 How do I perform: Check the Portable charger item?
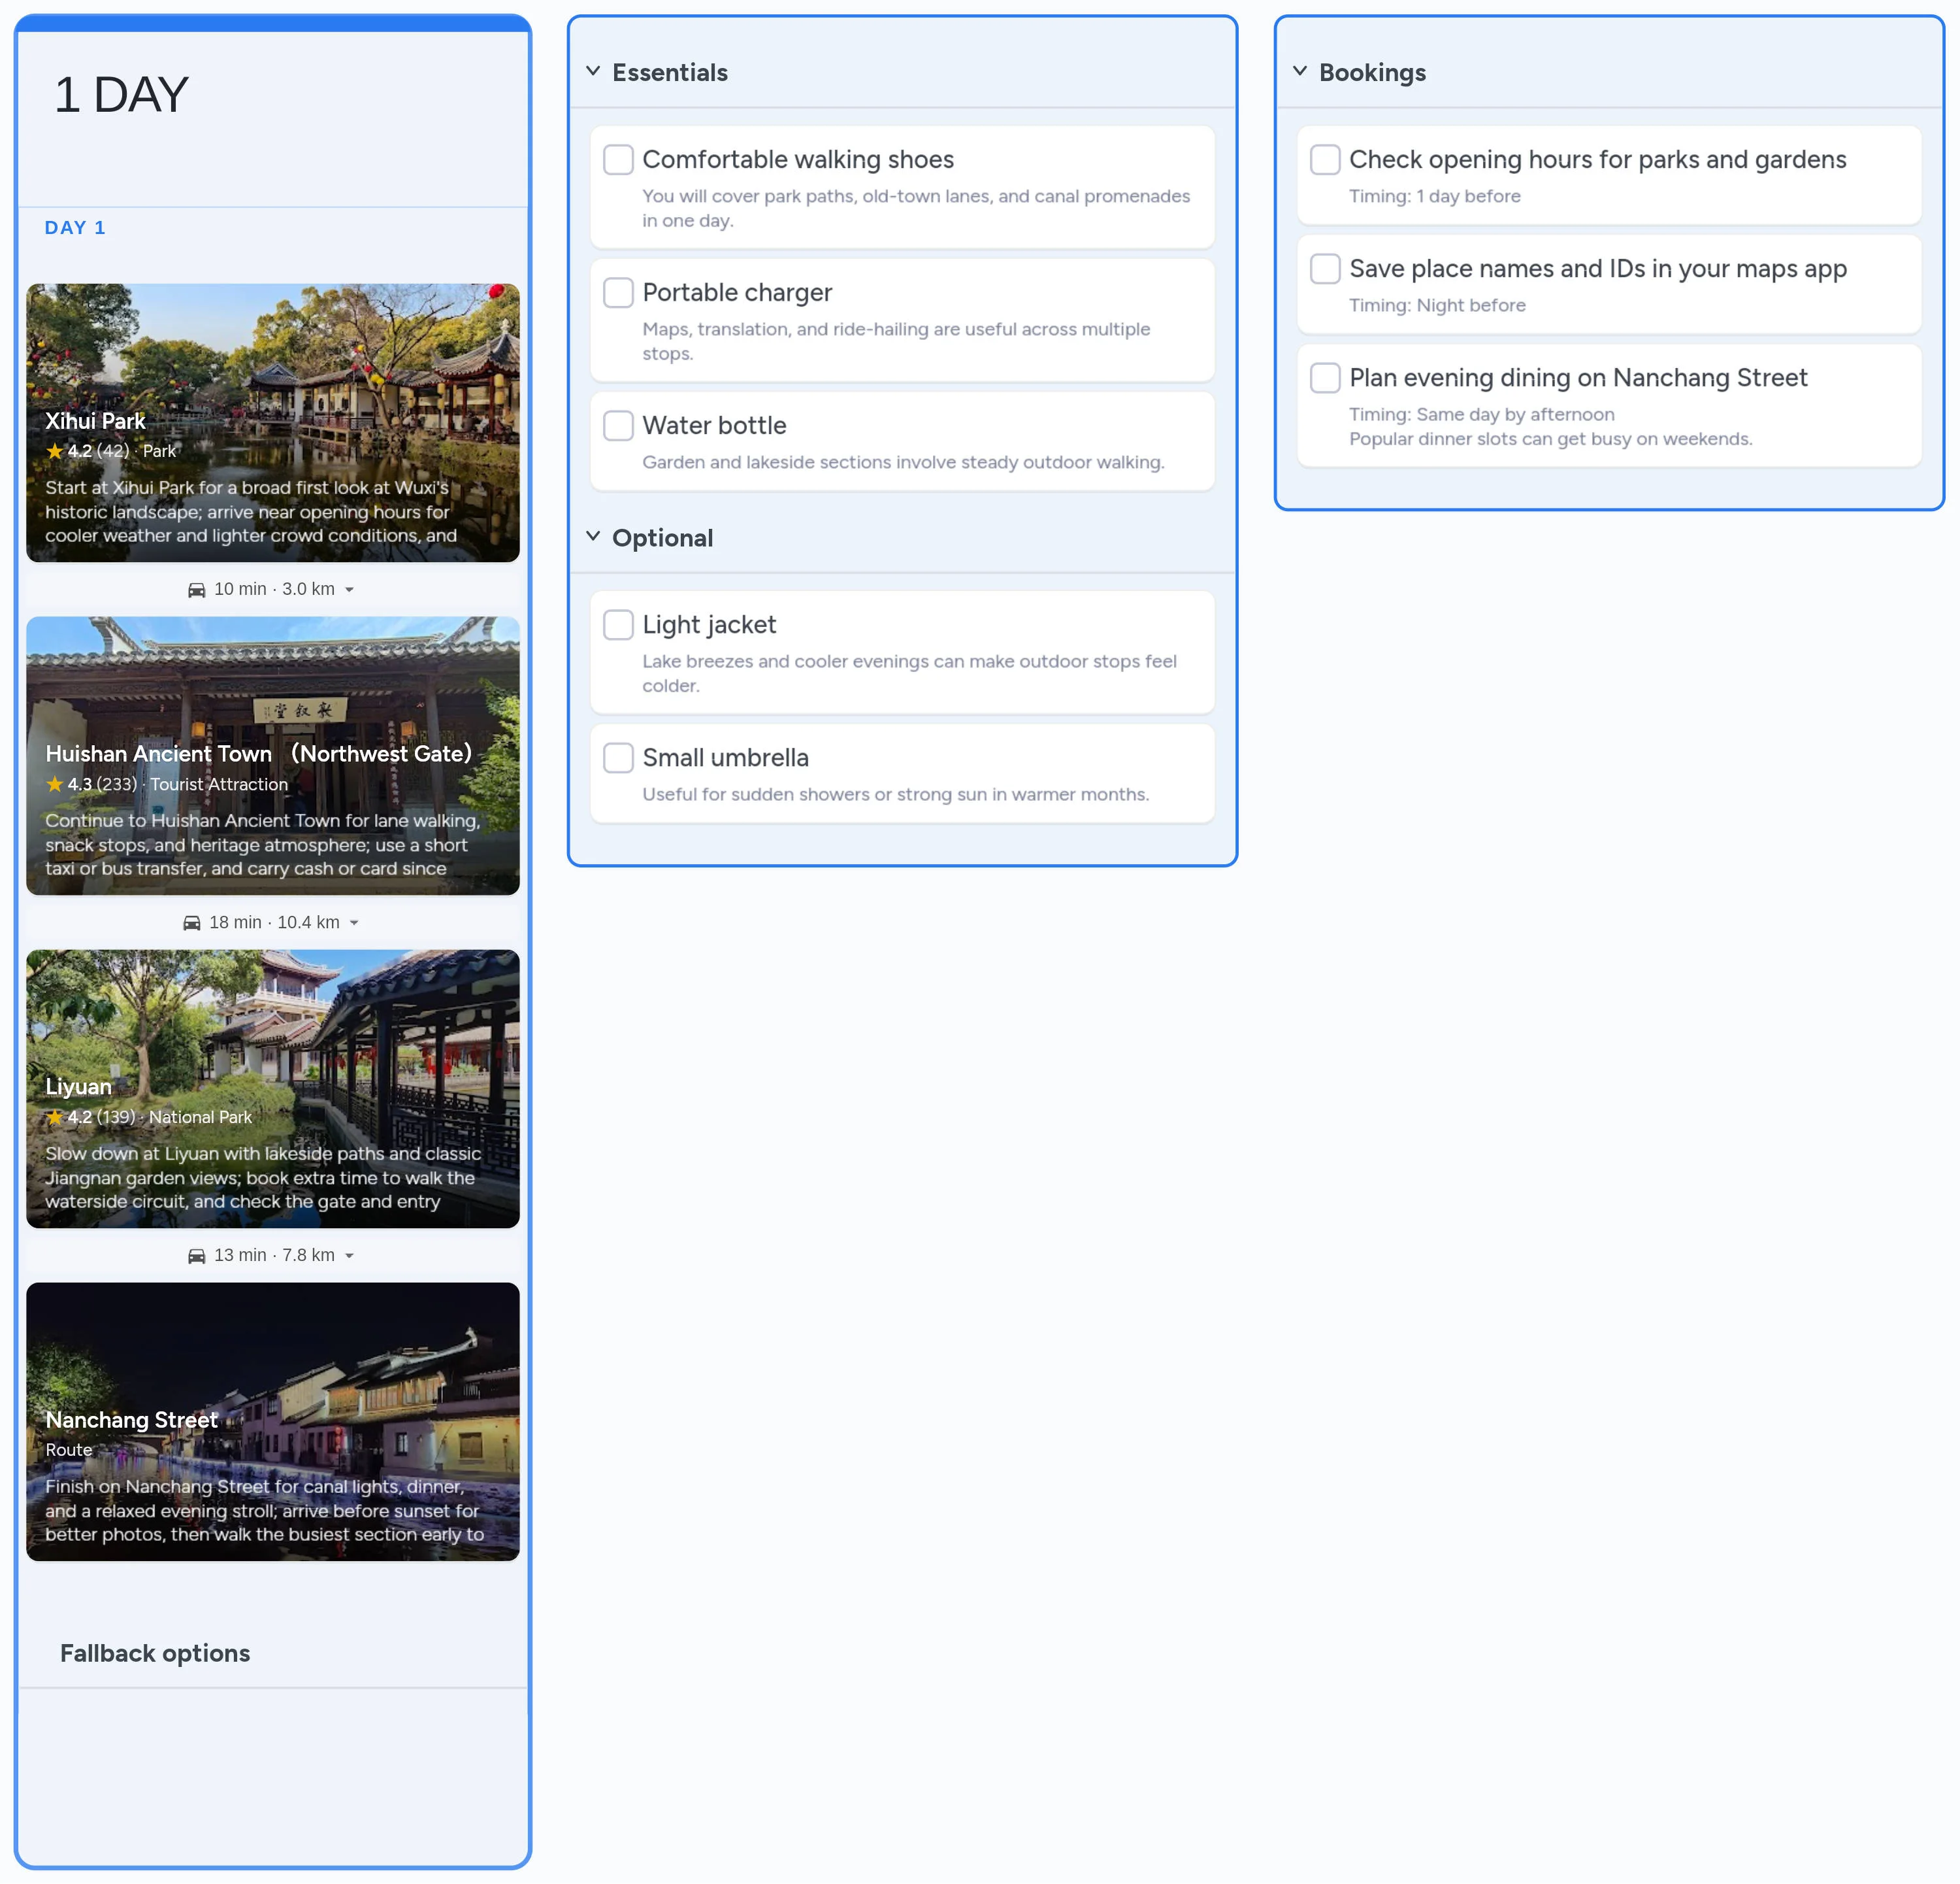[618, 292]
